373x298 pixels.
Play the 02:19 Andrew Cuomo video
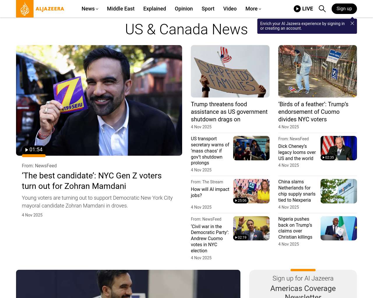click(x=241, y=237)
